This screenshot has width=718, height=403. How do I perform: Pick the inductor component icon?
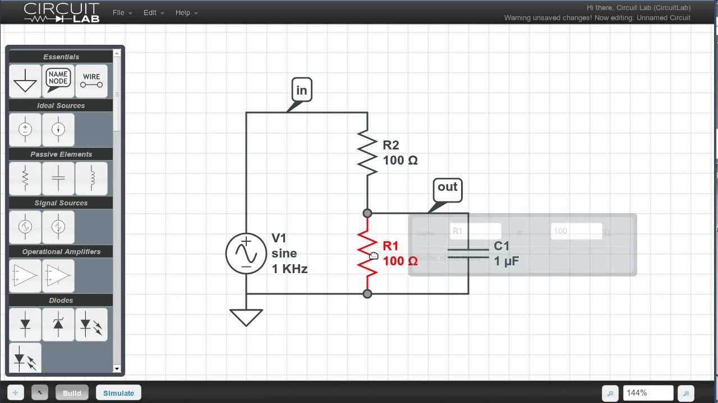pyautogui.click(x=91, y=178)
